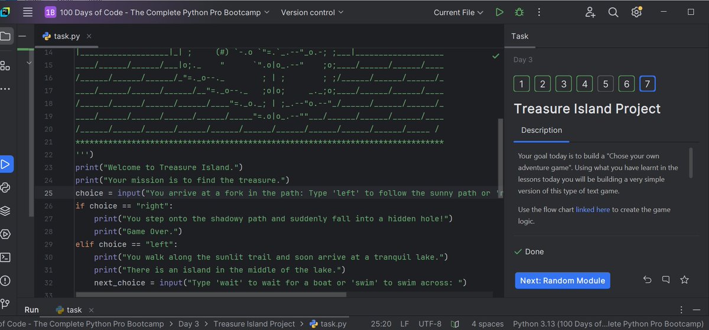Open the Python Packages layers icon
This screenshot has width=709, height=330.
[5, 211]
